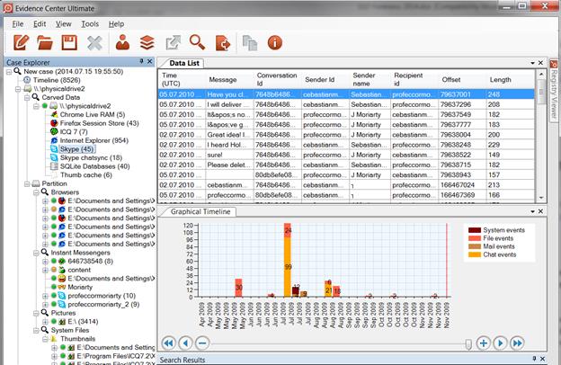Click the System events legend swatch
The height and width of the screenshot is (365, 561).
(x=474, y=230)
